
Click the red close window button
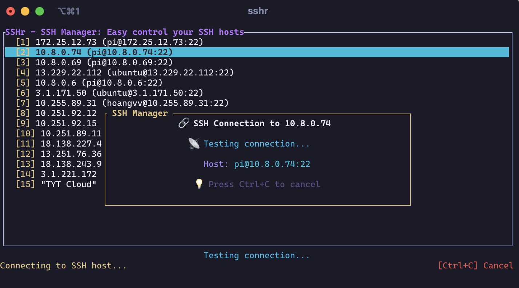coord(11,11)
